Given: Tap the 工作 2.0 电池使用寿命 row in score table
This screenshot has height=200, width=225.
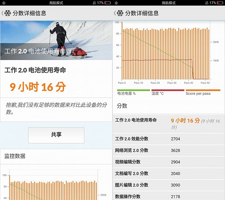Looking at the screenshot, I should [169, 124].
